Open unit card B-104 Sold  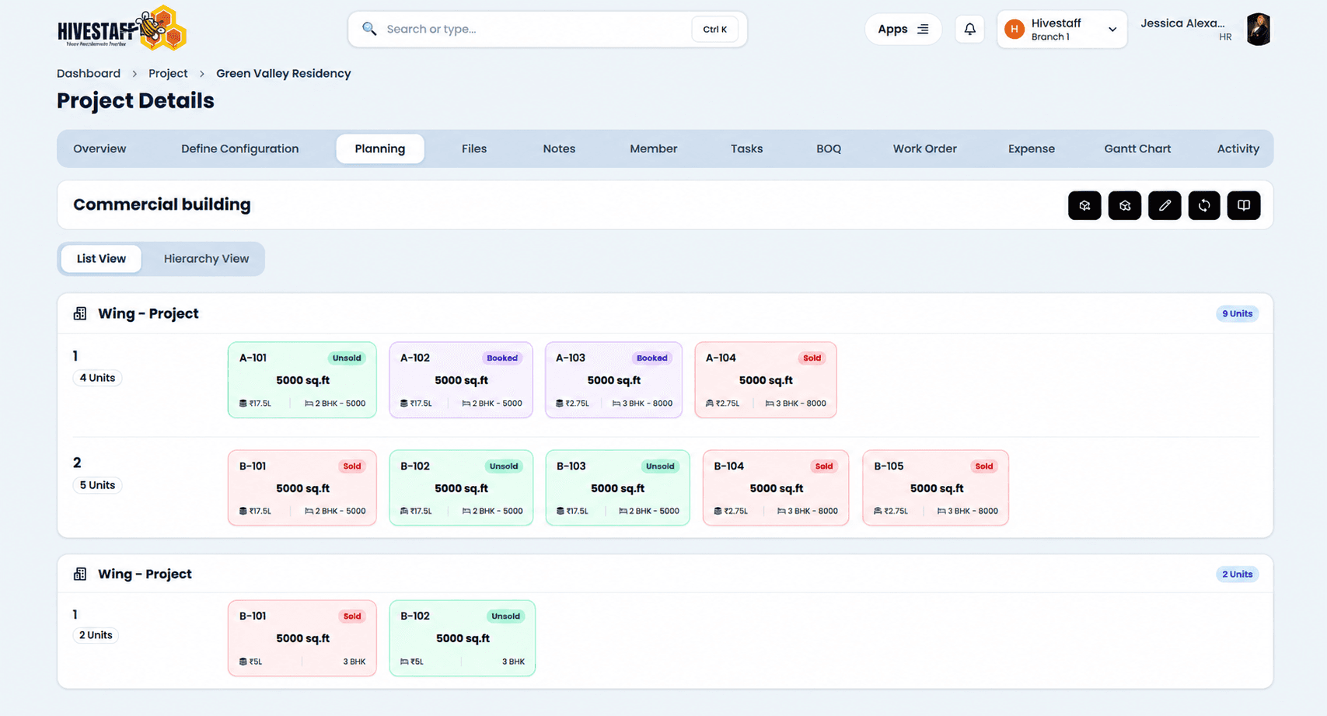(776, 488)
